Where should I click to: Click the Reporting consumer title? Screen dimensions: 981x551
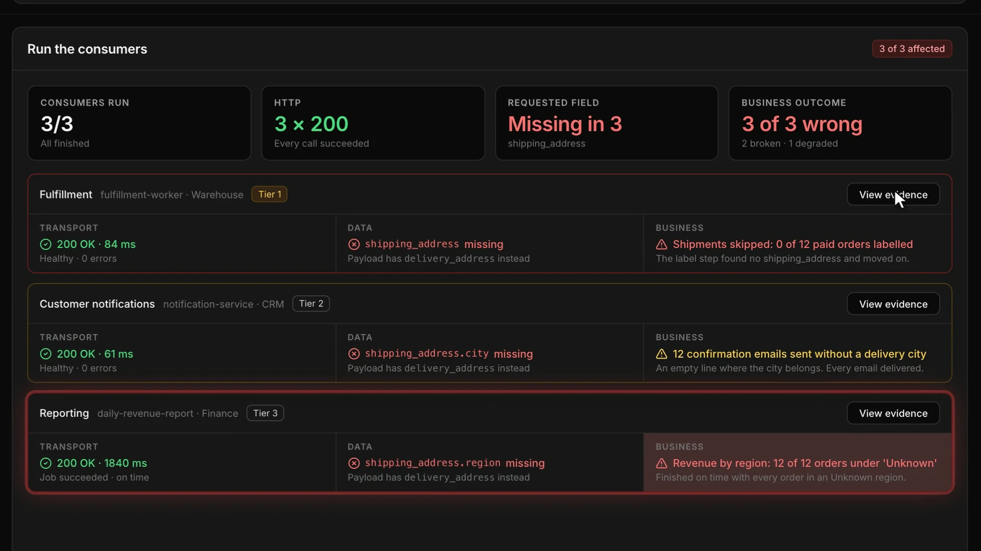point(64,413)
